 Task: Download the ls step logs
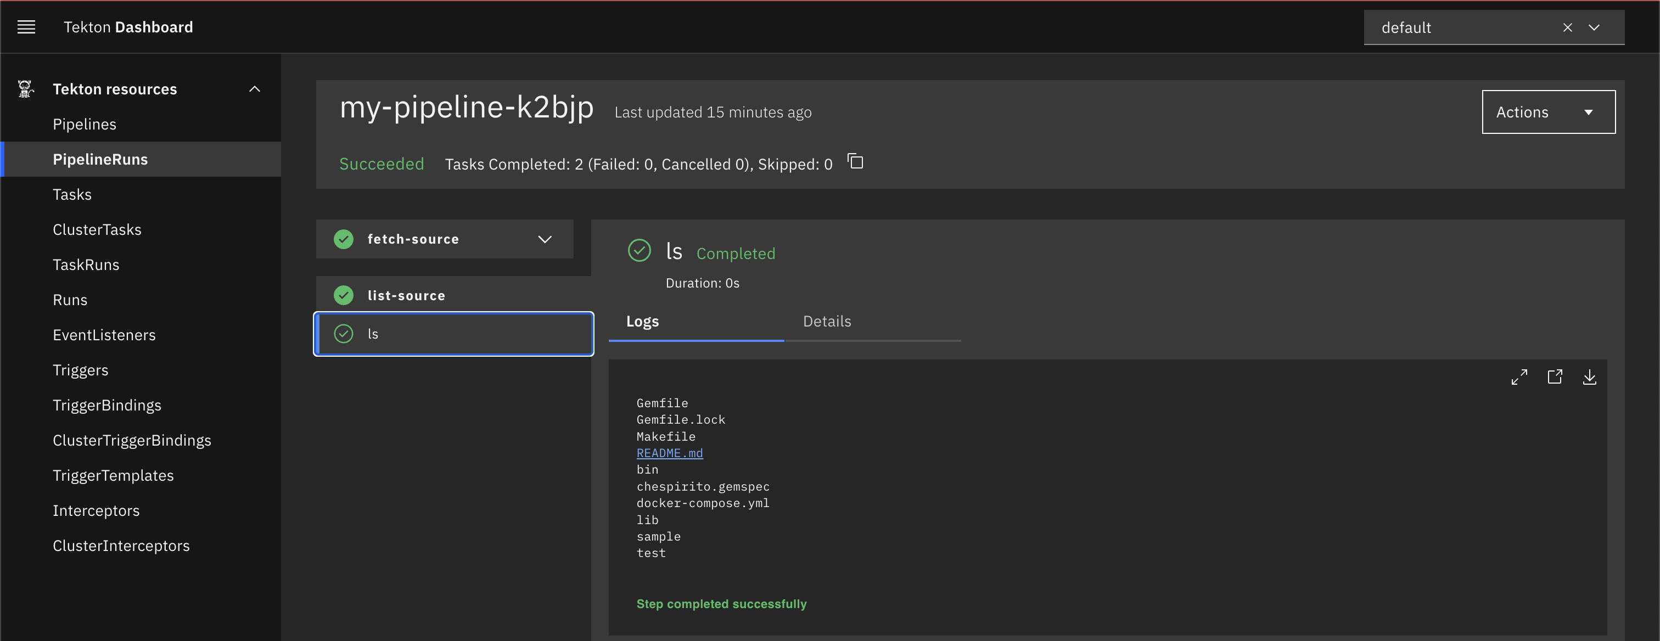[1589, 377]
